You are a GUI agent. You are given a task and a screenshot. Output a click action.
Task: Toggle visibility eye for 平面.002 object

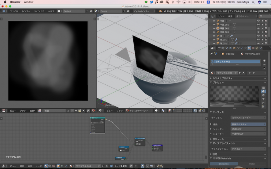[x=259, y=28]
